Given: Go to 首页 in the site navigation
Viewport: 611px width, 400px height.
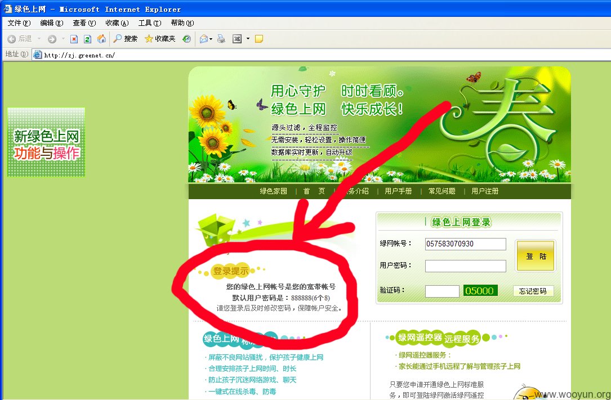Looking at the screenshot, I should coord(314,191).
